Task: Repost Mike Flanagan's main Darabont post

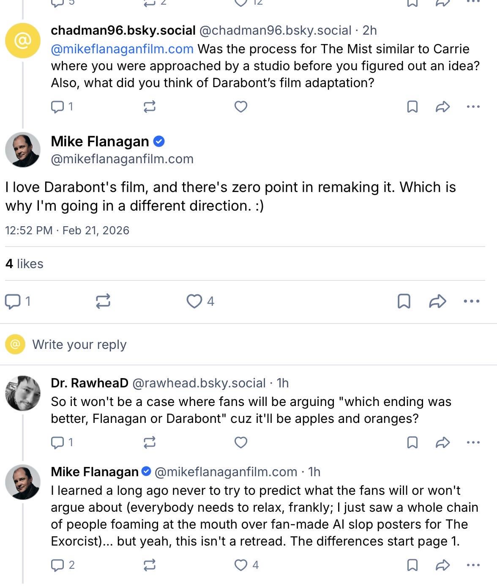Action: pos(103,301)
